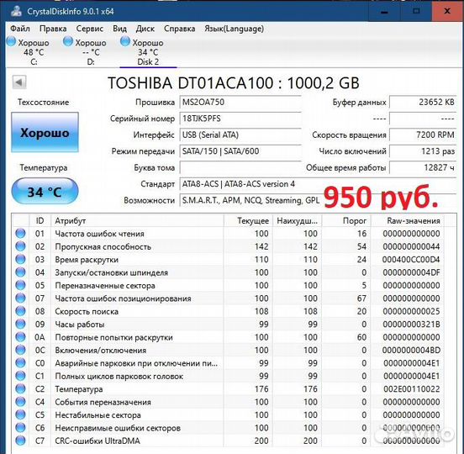464x454 pixels.
Task: Click status orb for attribute 07 row
Action: coord(20,298)
